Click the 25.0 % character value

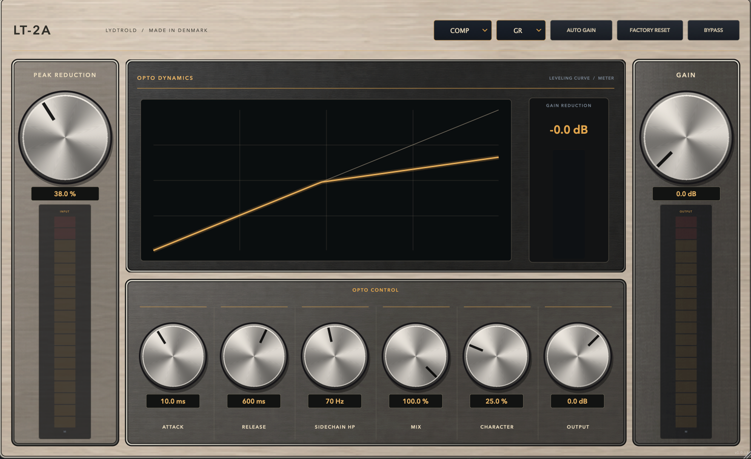497,401
